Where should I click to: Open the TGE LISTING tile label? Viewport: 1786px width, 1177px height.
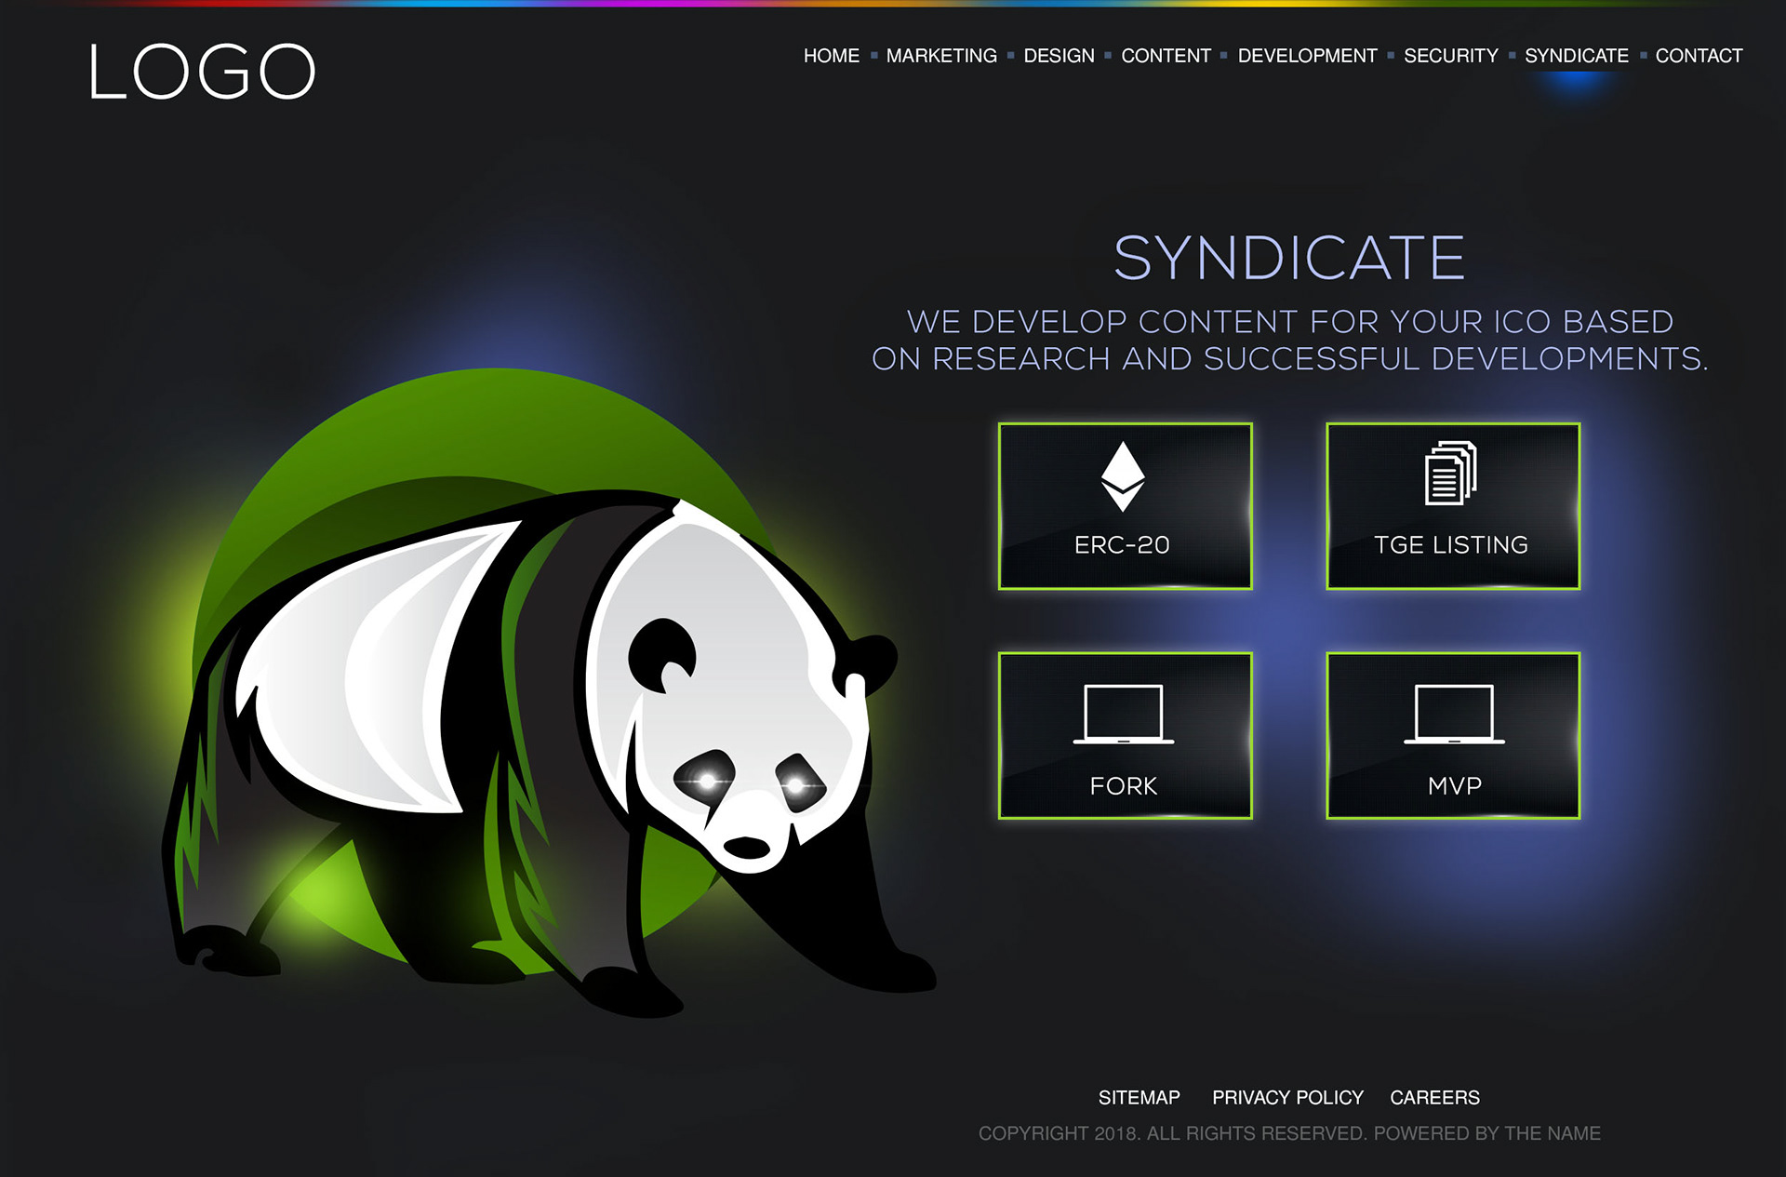pos(1451,545)
